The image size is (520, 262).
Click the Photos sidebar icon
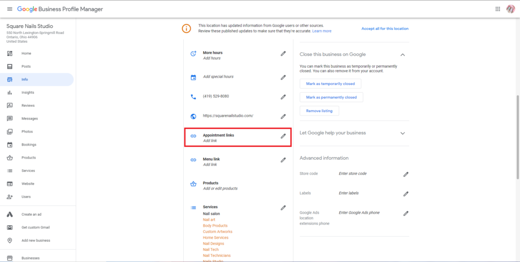(x=10, y=131)
